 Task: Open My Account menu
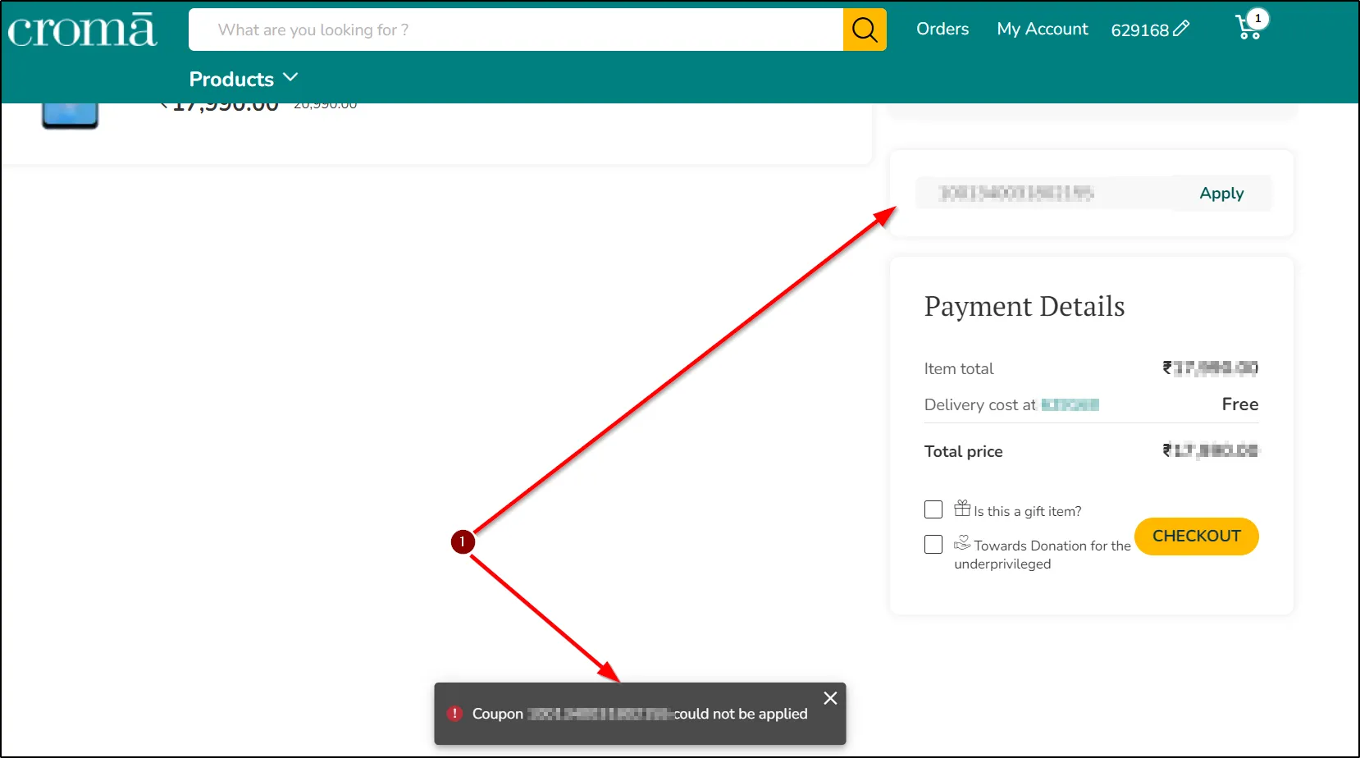(x=1043, y=29)
